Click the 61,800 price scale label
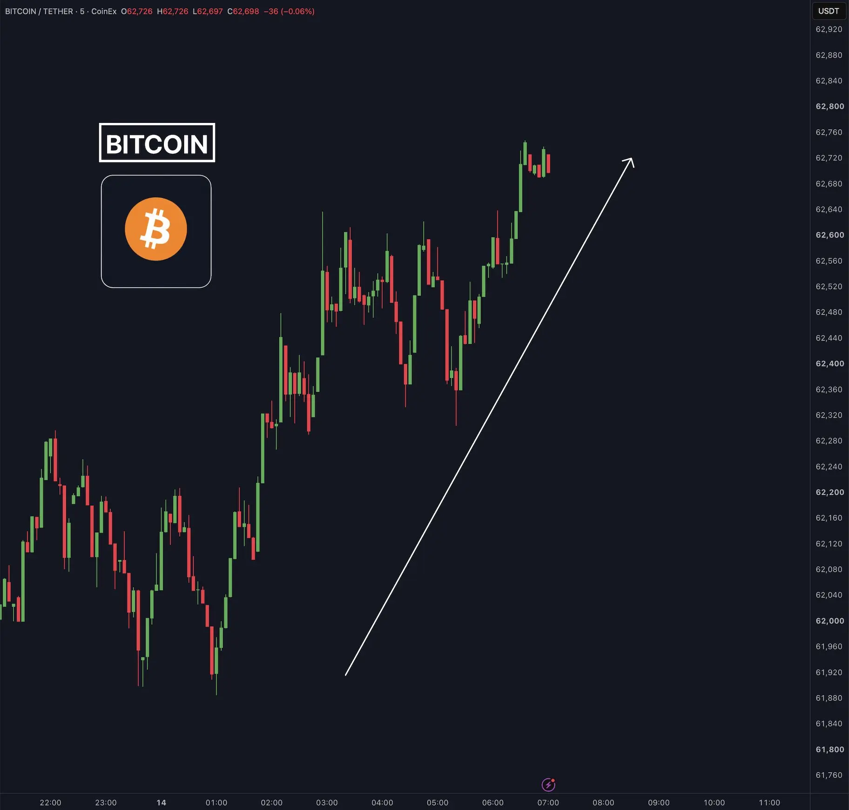This screenshot has height=810, width=849. 829,749
